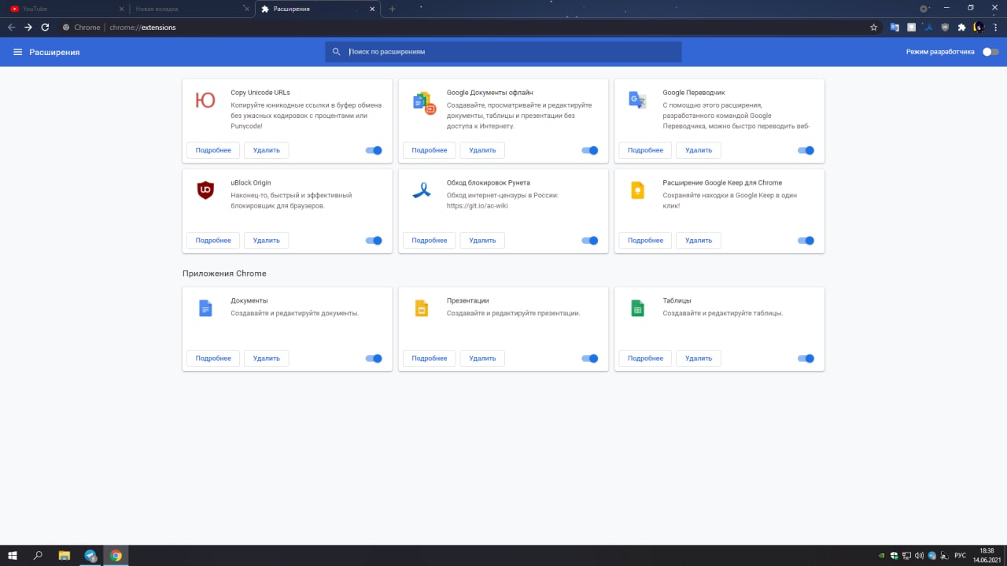Click the volume icon in system tray
This screenshot has width=1007, height=566.
[919, 556]
